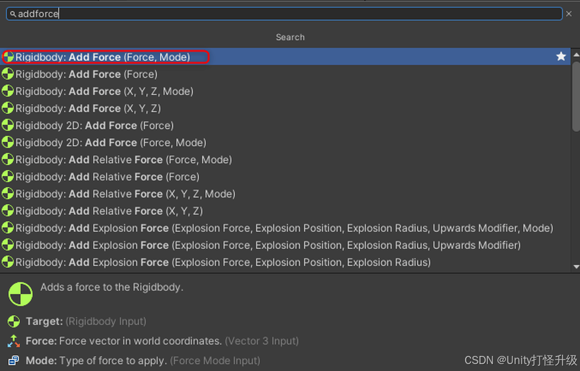Click Mode: Type of force to apply line
The height and width of the screenshot is (371, 580).
pos(143,361)
